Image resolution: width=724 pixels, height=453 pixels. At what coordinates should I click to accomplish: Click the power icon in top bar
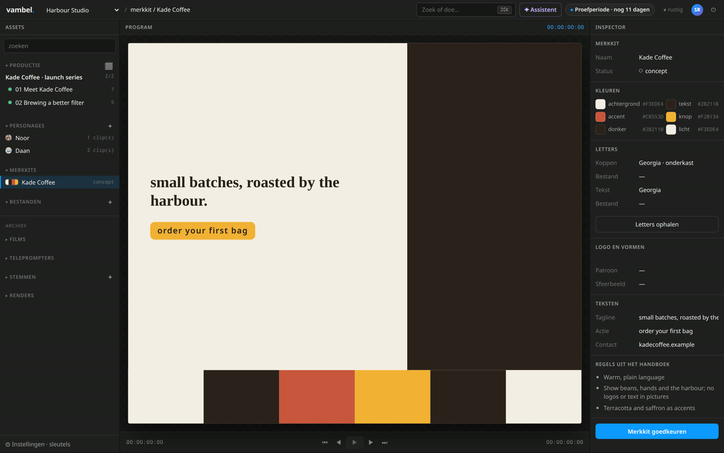pos(713,10)
